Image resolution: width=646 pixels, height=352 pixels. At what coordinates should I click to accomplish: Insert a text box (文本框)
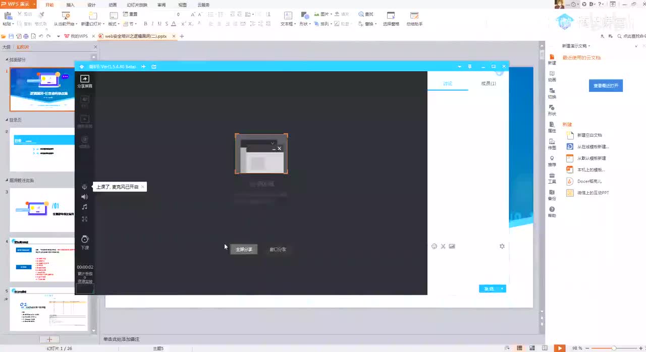point(288,19)
